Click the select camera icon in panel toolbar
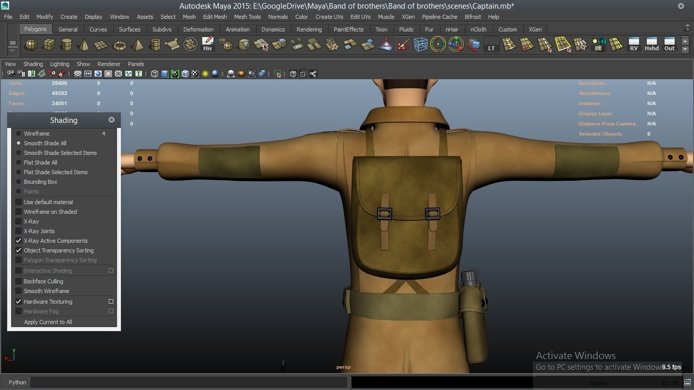 click(11, 74)
